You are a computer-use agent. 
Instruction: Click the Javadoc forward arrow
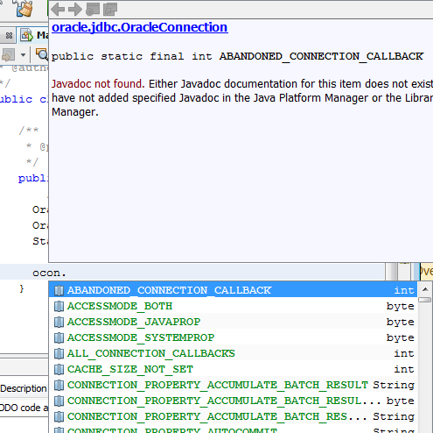(x=75, y=10)
